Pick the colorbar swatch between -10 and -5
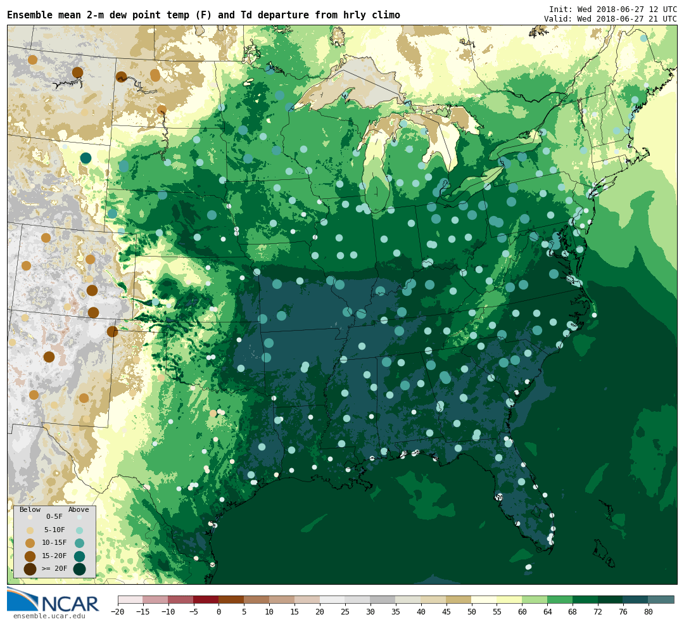This screenshot has height=624, width=684. [181, 600]
